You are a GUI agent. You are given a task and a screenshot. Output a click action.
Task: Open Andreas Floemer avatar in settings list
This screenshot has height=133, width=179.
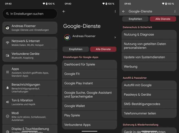coord(7,28)
